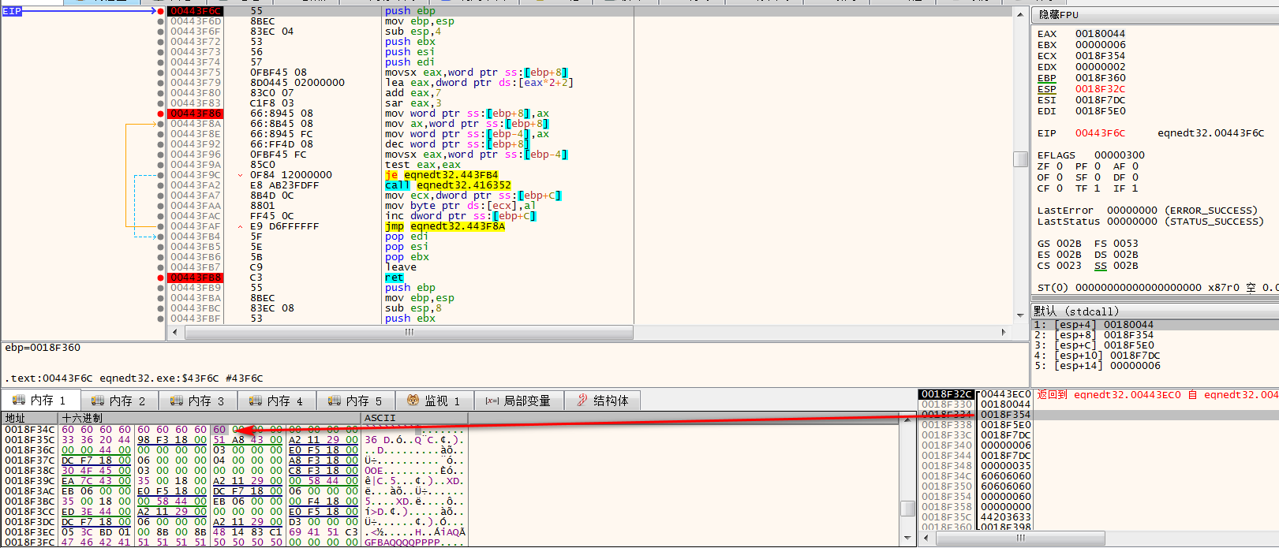Click the EIP label in the gutter

[x=12, y=11]
